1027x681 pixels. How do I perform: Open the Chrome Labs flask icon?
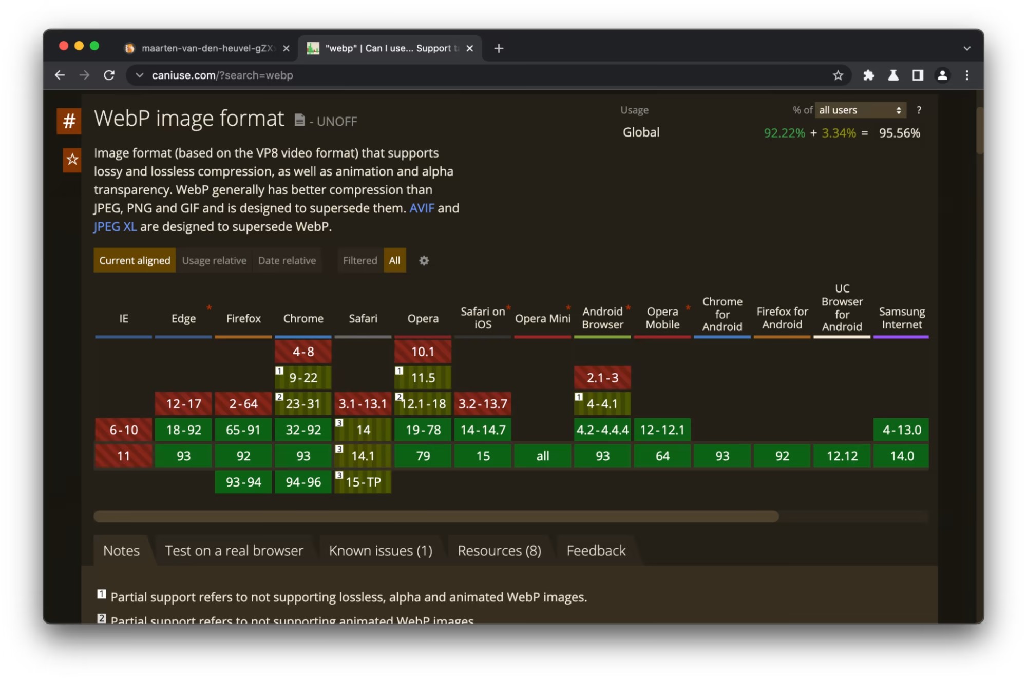pos(893,75)
